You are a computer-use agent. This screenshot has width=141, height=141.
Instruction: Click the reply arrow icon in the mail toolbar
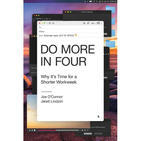pyautogui.click(x=53, y=23)
